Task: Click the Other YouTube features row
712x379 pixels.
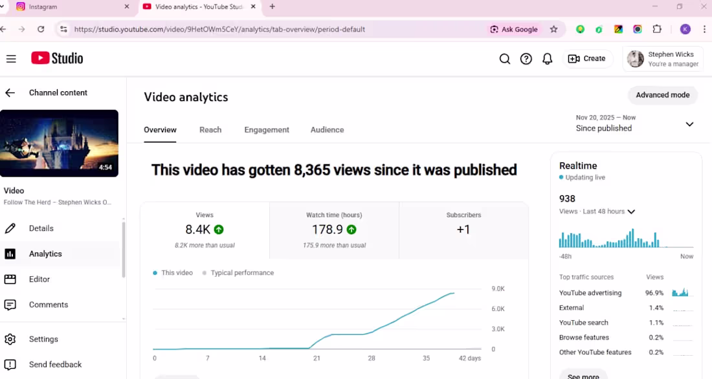Action: coord(626,352)
